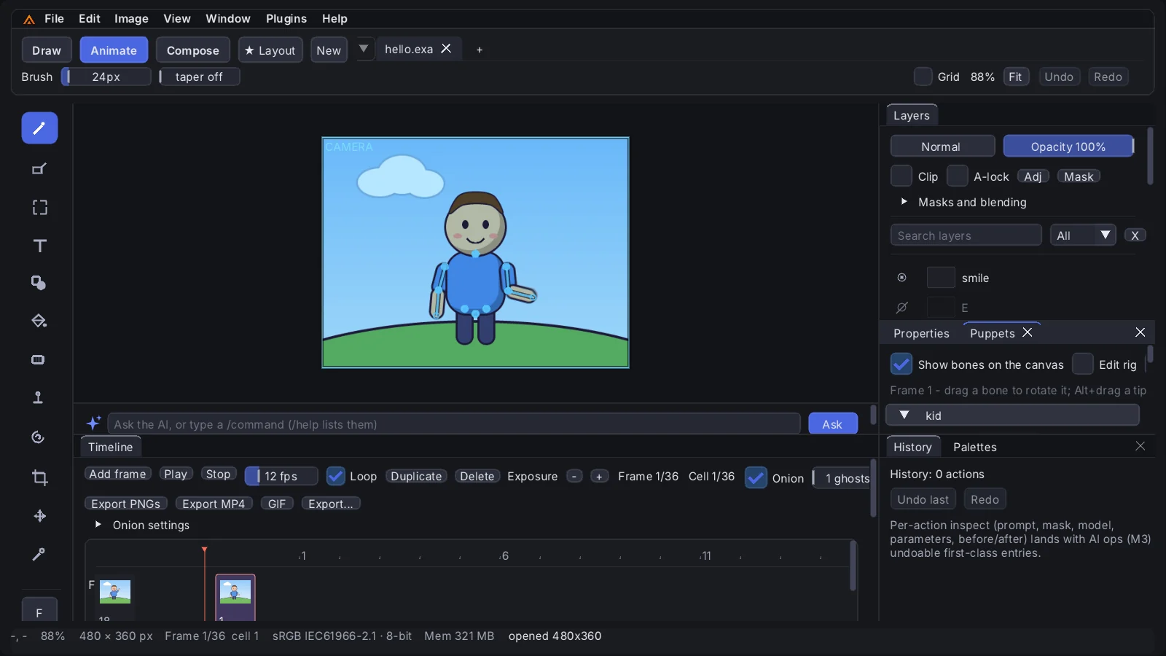Screen dimensions: 1166x656
Task: Enable the A-lock checkbox
Action: pos(958,176)
